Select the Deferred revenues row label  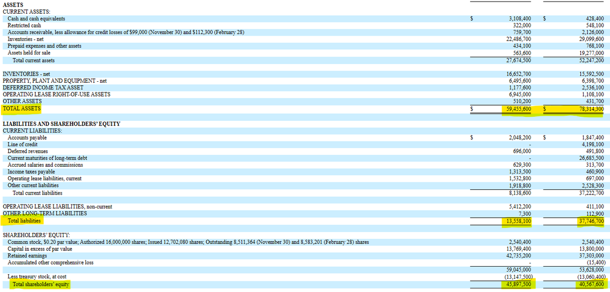click(x=27, y=151)
